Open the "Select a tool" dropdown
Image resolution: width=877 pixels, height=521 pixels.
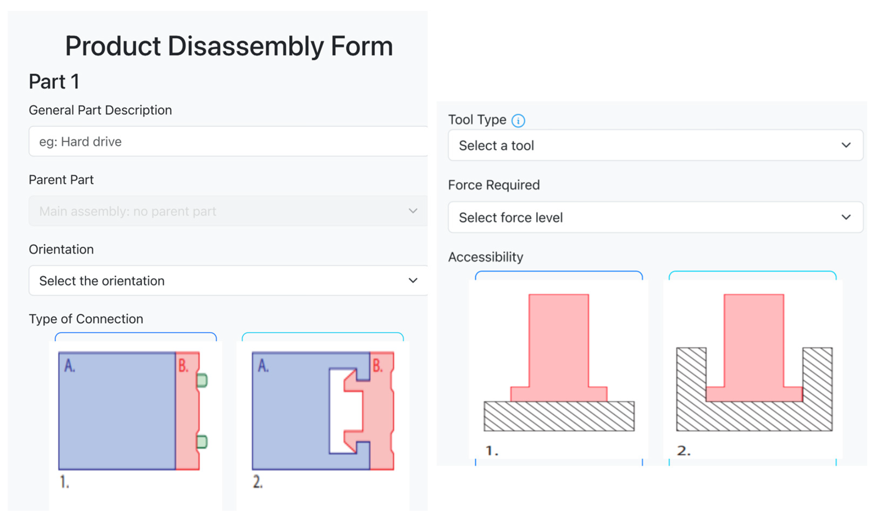pyautogui.click(x=655, y=145)
